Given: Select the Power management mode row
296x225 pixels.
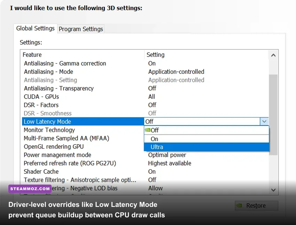Looking at the screenshot, I should pos(145,155).
